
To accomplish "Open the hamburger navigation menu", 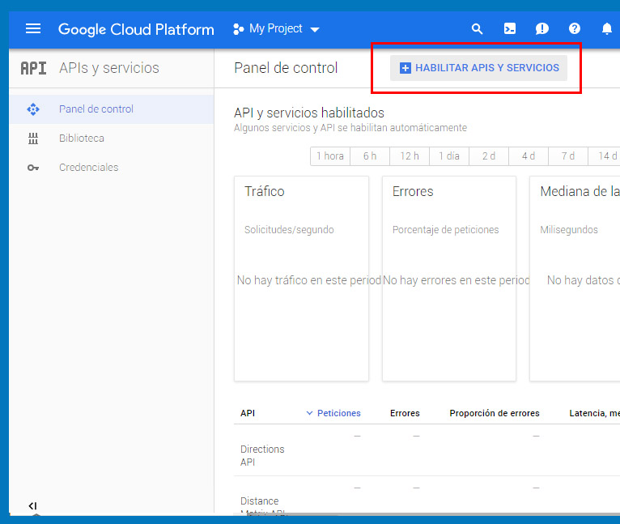I will pos(33,28).
